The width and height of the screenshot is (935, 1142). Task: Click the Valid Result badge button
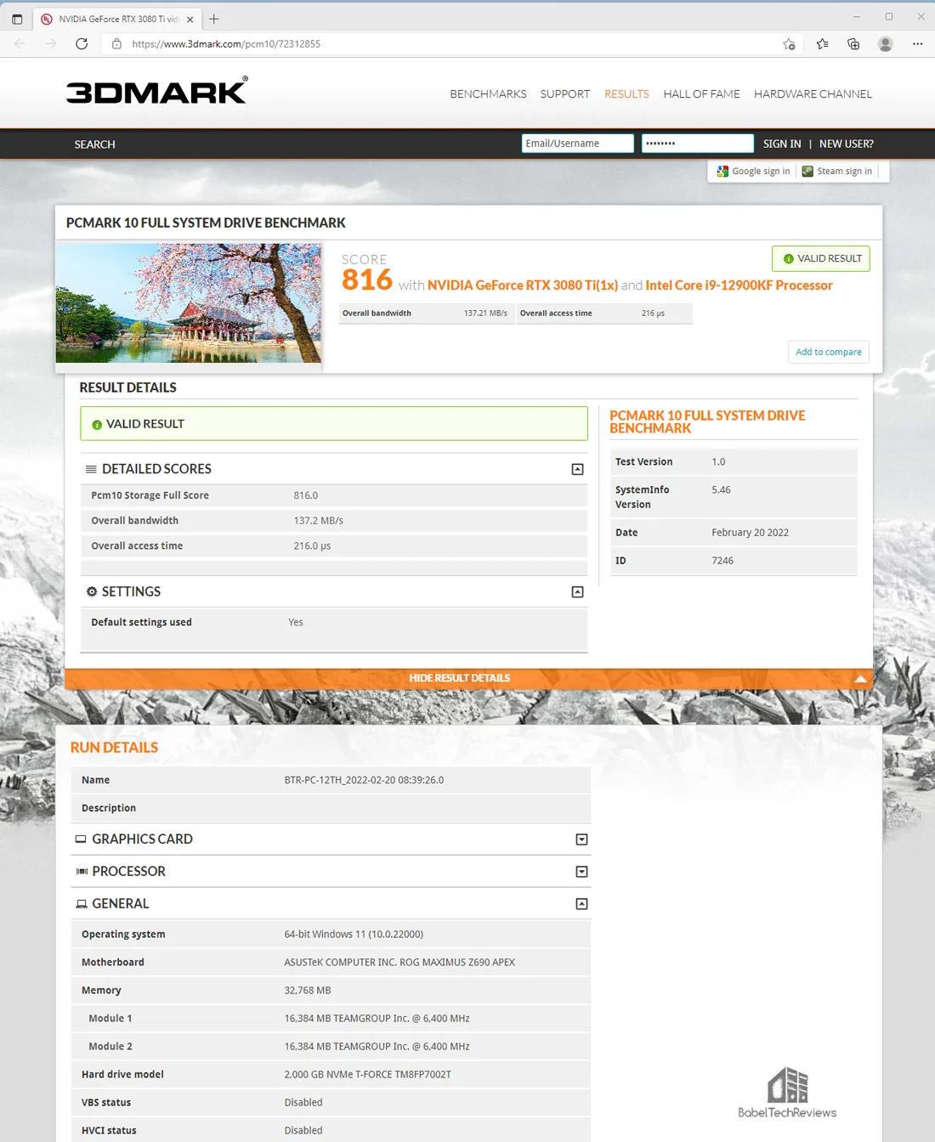pyautogui.click(x=821, y=258)
